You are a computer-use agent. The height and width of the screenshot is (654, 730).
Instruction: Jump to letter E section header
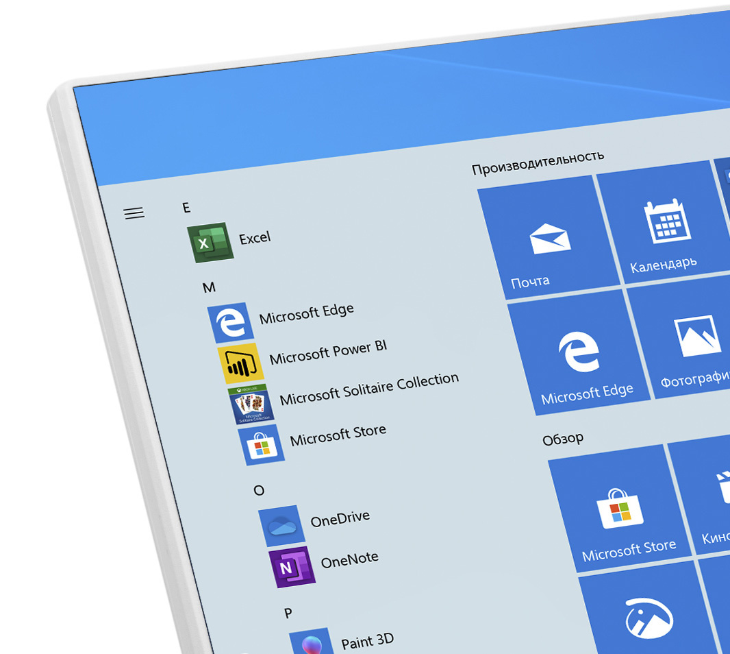[x=186, y=208]
